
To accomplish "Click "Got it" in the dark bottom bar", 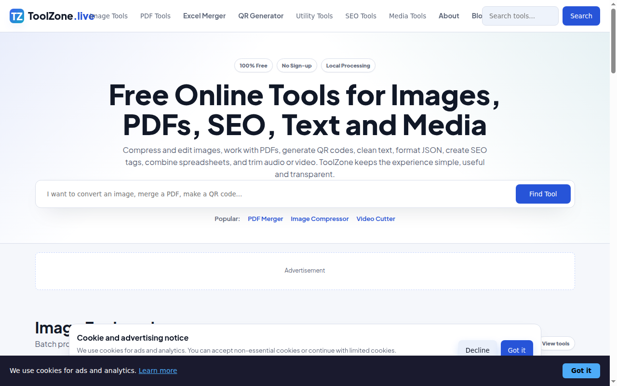I will [x=581, y=371].
